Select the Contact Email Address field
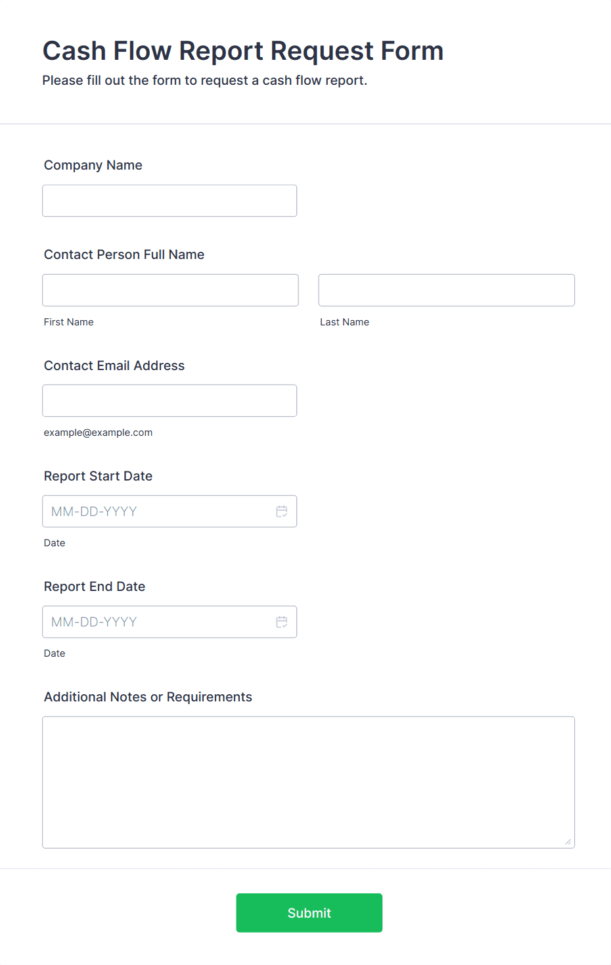611x965 pixels. click(170, 400)
